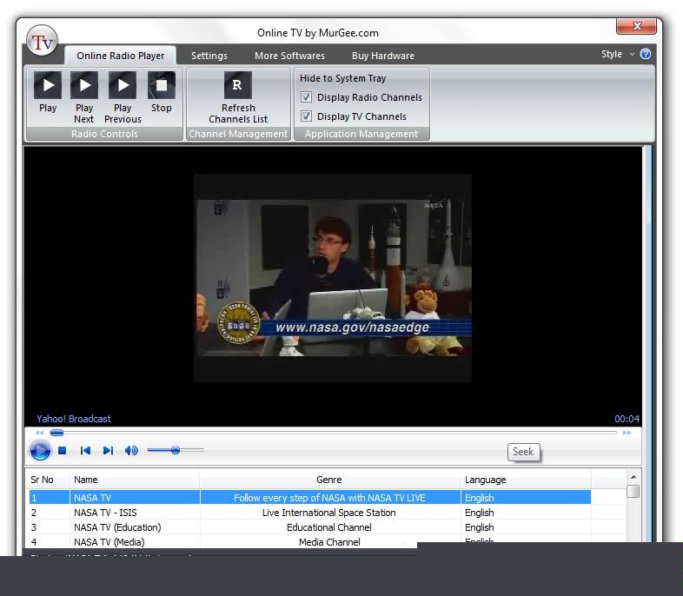Image resolution: width=683 pixels, height=596 pixels.
Task: Click the 00:04 elapsed time display
Action: (x=627, y=419)
